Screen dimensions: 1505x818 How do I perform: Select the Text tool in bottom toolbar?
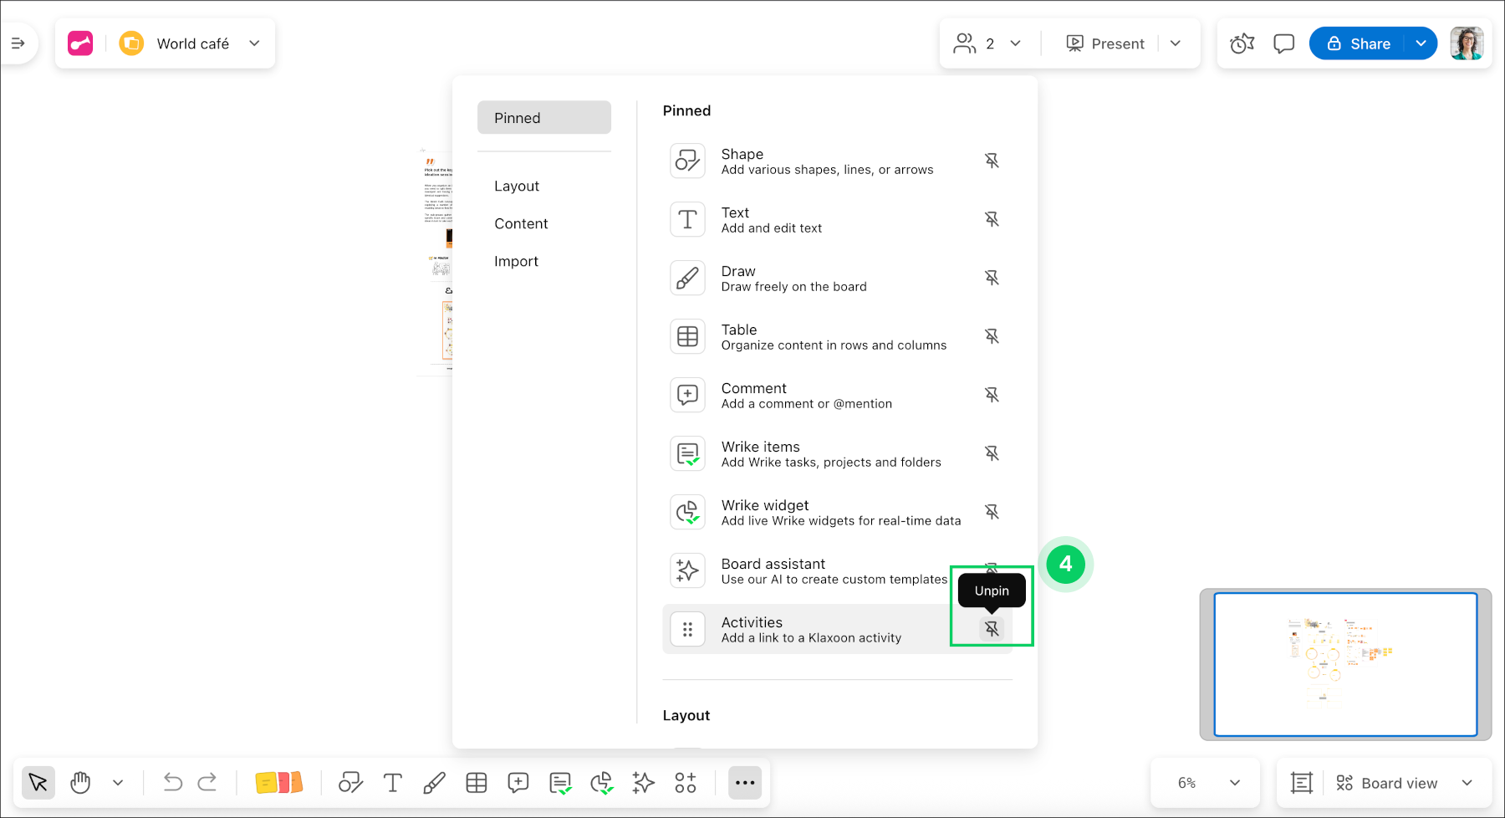[x=393, y=783]
